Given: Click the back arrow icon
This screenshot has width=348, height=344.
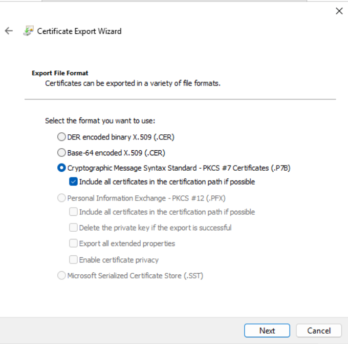Looking at the screenshot, I should pos(9,31).
